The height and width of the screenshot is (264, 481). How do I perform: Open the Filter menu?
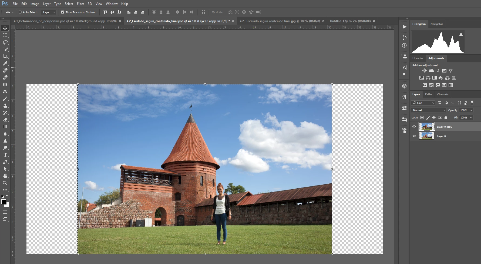(x=80, y=4)
